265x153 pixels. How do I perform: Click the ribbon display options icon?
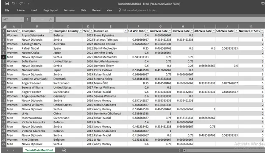[262, 3]
